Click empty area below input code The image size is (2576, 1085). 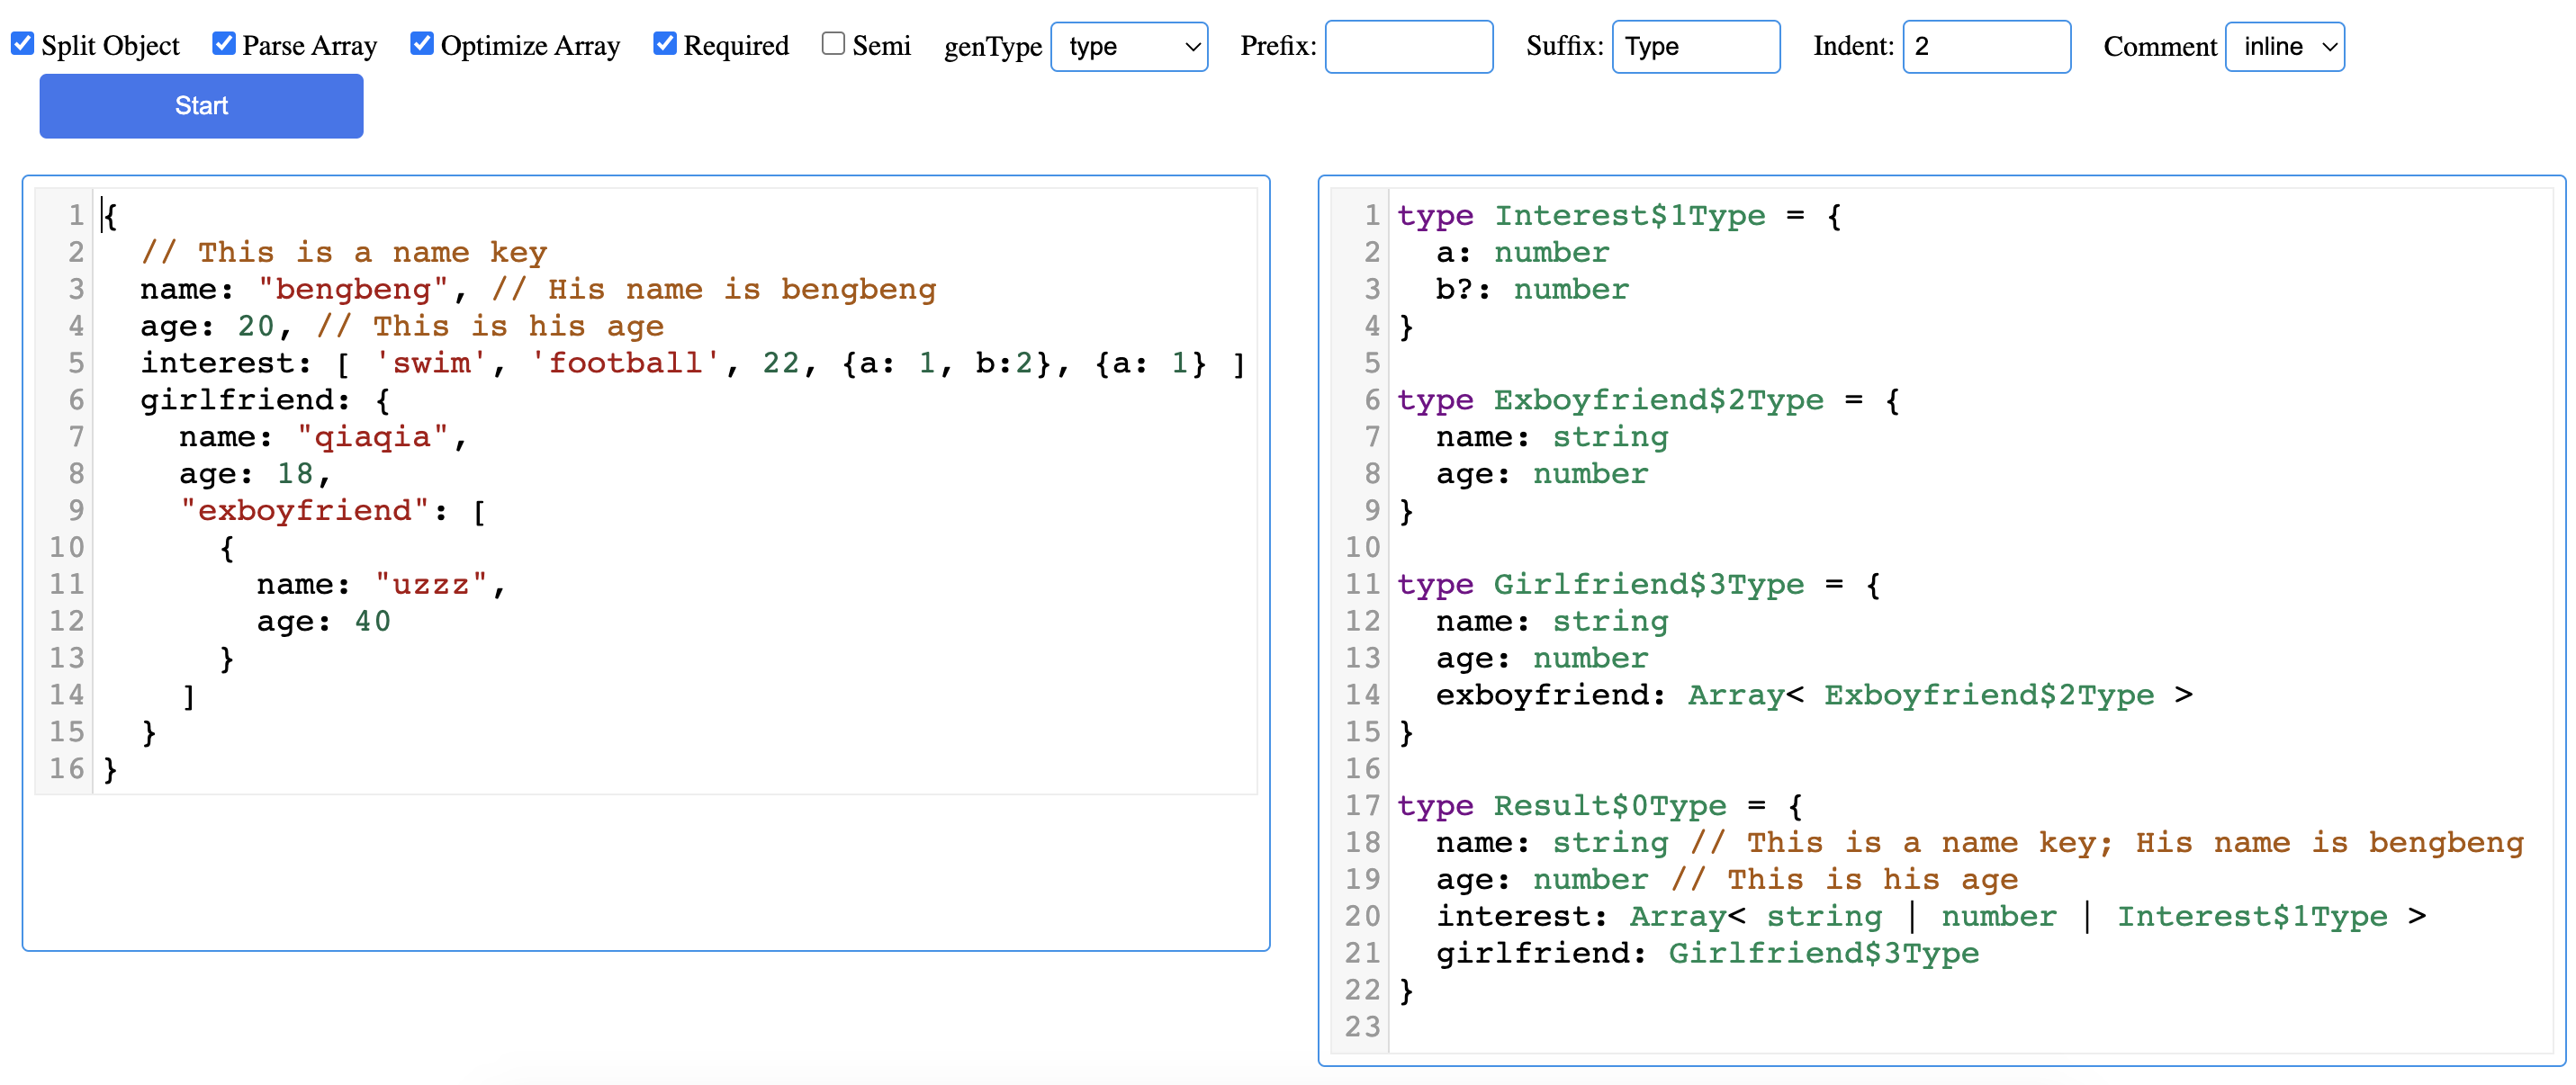pos(645,870)
